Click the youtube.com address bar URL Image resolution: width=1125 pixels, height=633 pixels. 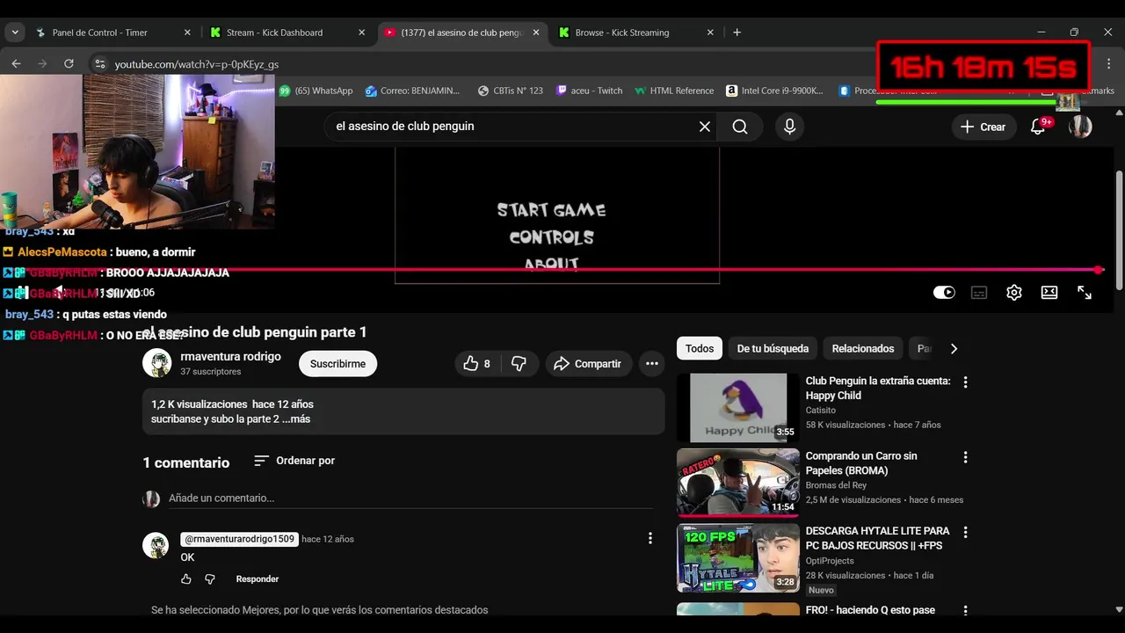pyautogui.click(x=196, y=64)
